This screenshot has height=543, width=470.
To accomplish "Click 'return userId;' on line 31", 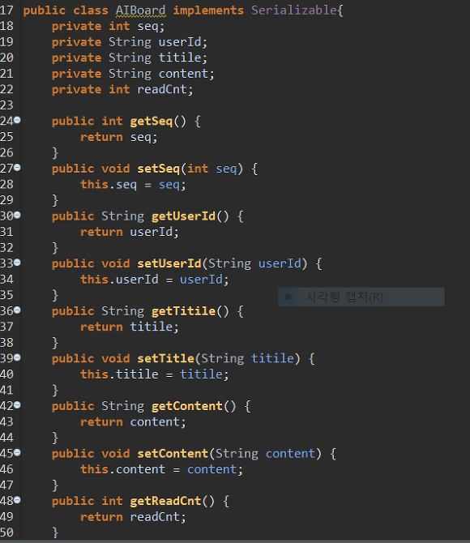I will tap(130, 232).
